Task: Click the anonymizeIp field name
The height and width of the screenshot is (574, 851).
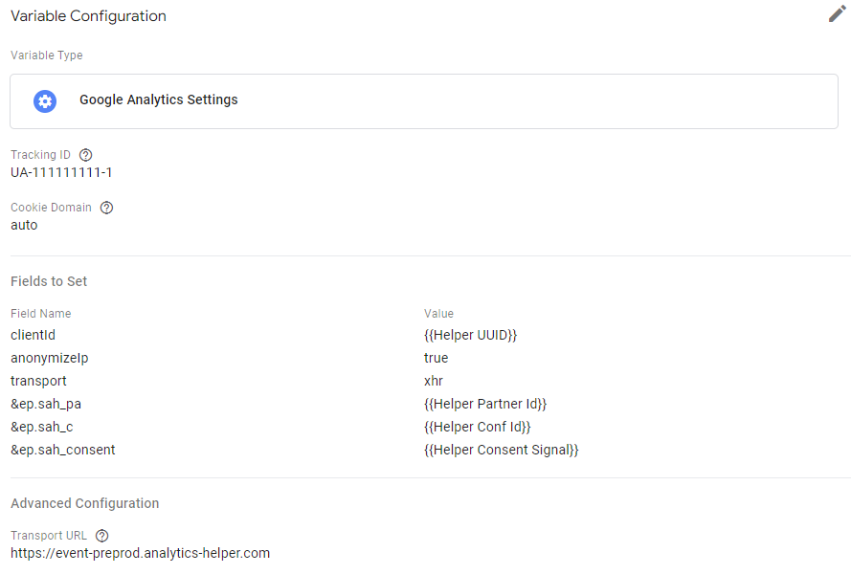Action: tap(49, 358)
